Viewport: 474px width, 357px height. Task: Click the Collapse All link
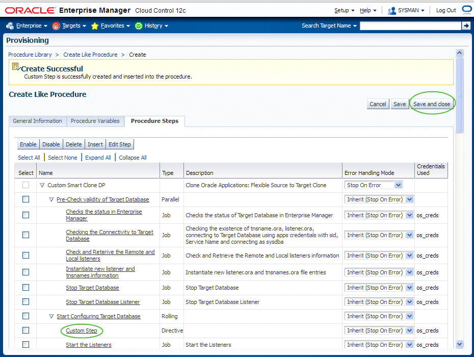click(x=133, y=158)
